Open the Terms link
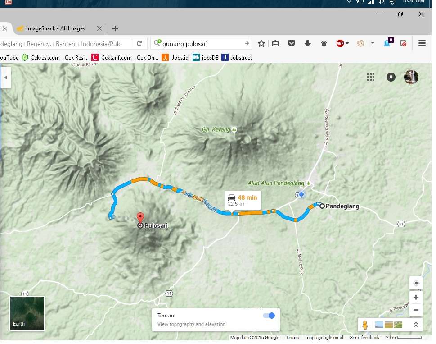This screenshot has height=344, width=436. click(x=292, y=338)
